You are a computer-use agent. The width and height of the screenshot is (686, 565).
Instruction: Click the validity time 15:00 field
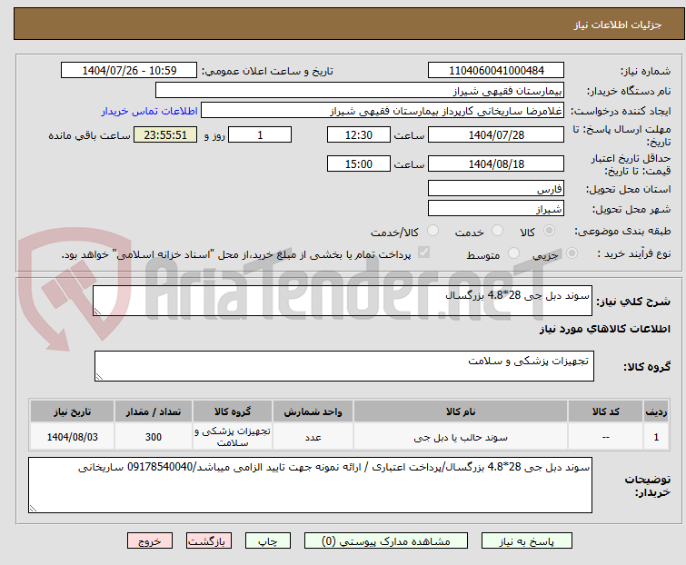359,164
